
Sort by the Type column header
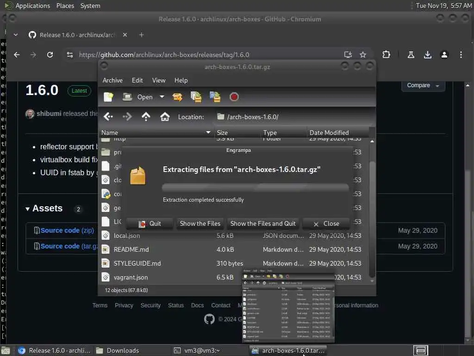coord(284,133)
